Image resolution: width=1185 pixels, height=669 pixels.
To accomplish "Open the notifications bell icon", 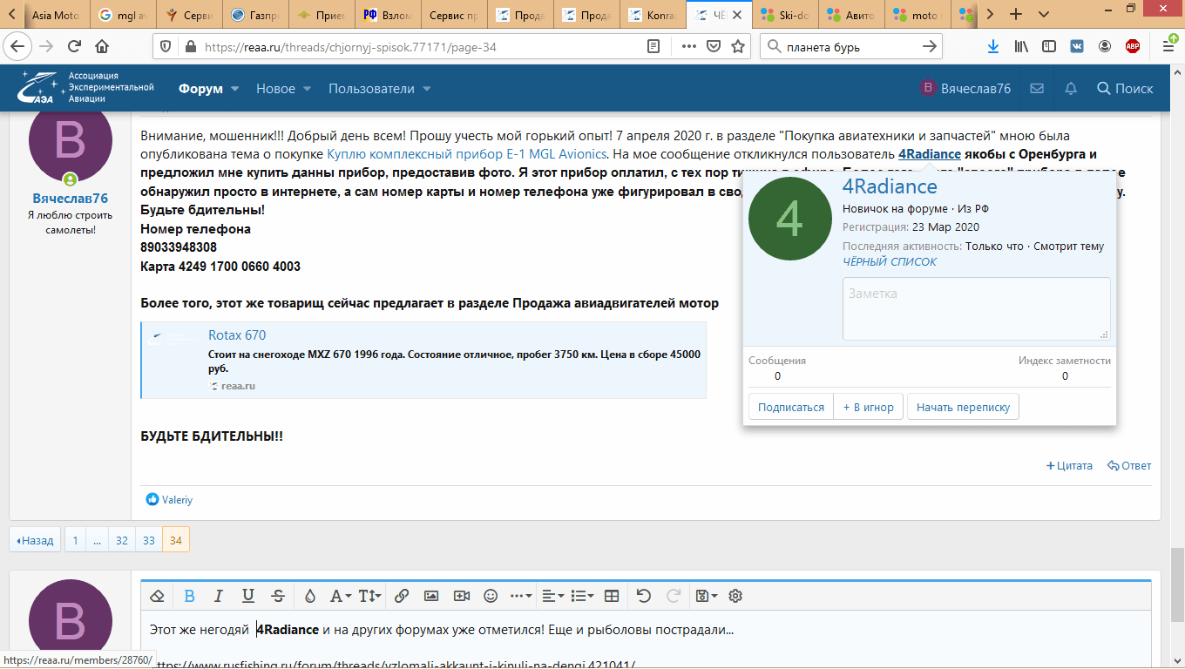I will (1071, 88).
